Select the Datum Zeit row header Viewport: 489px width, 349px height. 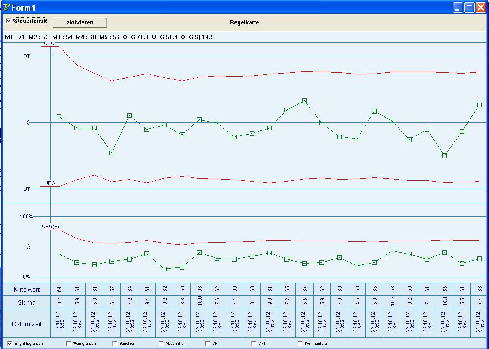(x=27, y=323)
